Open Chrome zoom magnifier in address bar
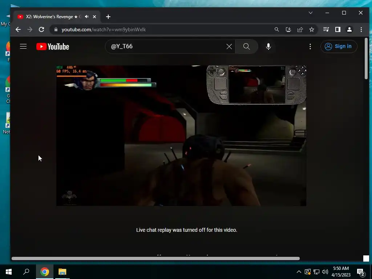The width and height of the screenshot is (372, 279). tap(276, 29)
